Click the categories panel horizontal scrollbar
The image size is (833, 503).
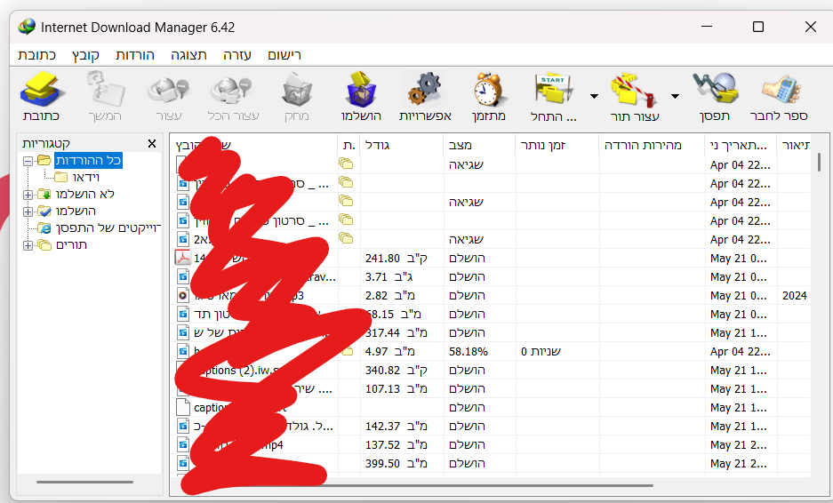point(85,482)
